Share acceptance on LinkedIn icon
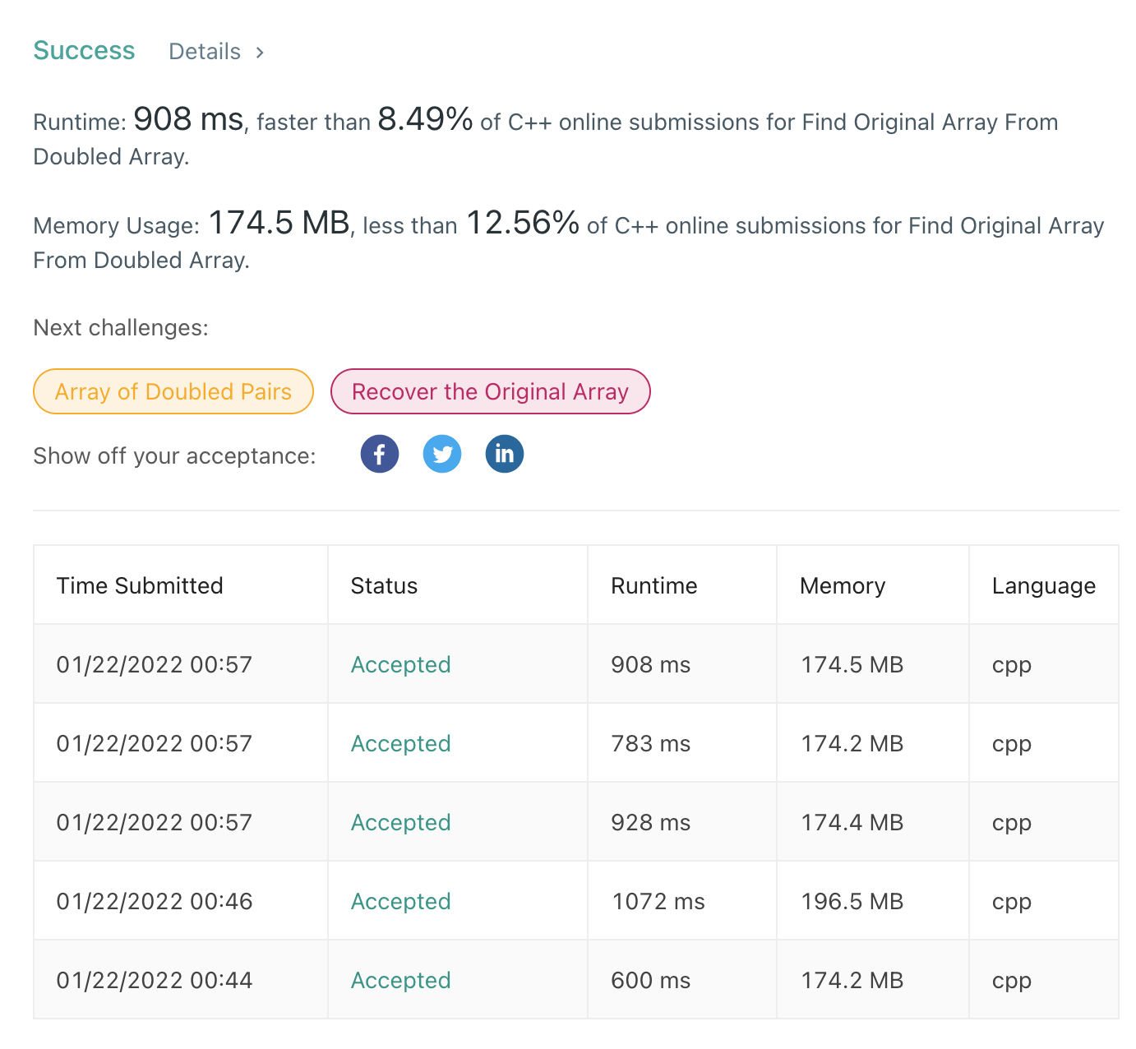 click(505, 454)
